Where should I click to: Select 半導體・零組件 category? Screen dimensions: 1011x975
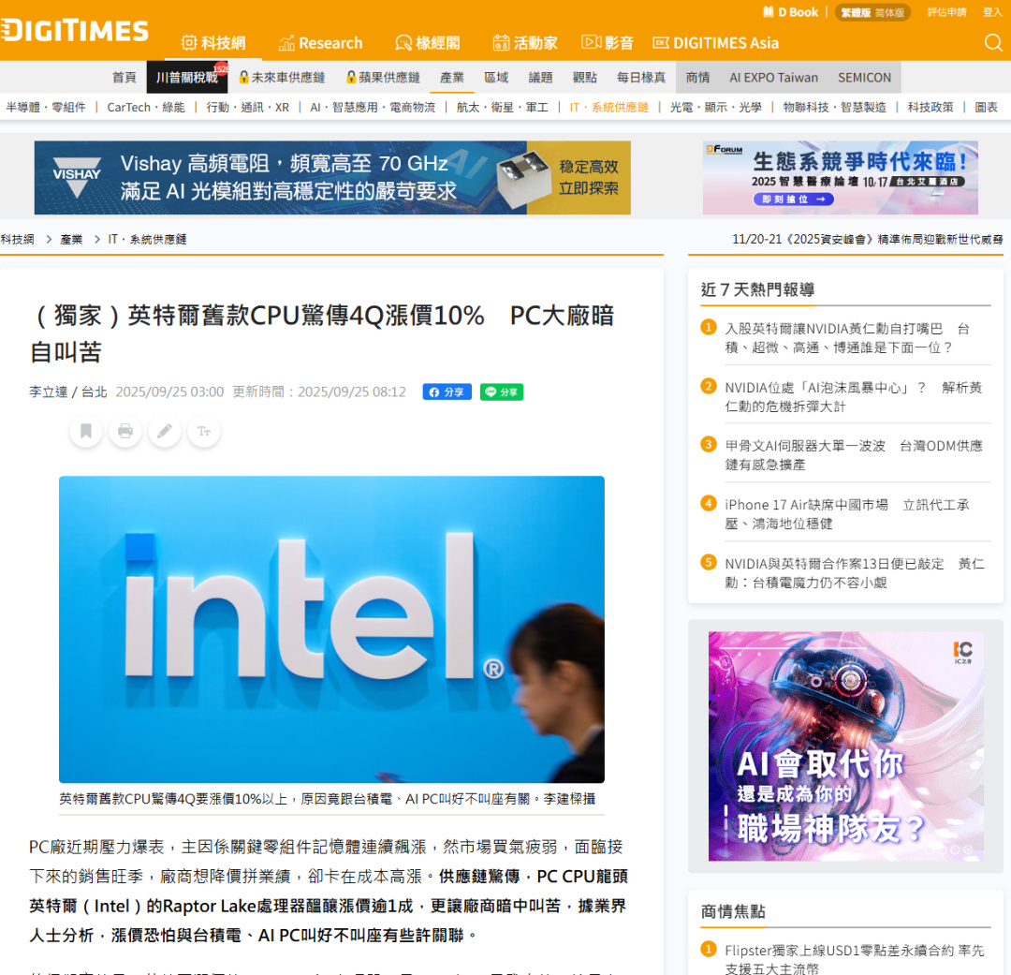46,107
